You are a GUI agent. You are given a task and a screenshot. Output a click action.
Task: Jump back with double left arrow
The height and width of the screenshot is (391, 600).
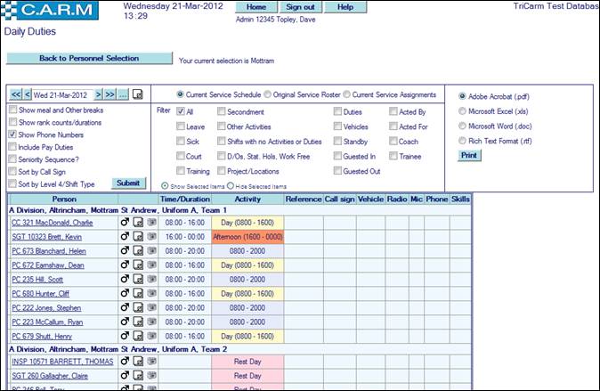coord(15,94)
